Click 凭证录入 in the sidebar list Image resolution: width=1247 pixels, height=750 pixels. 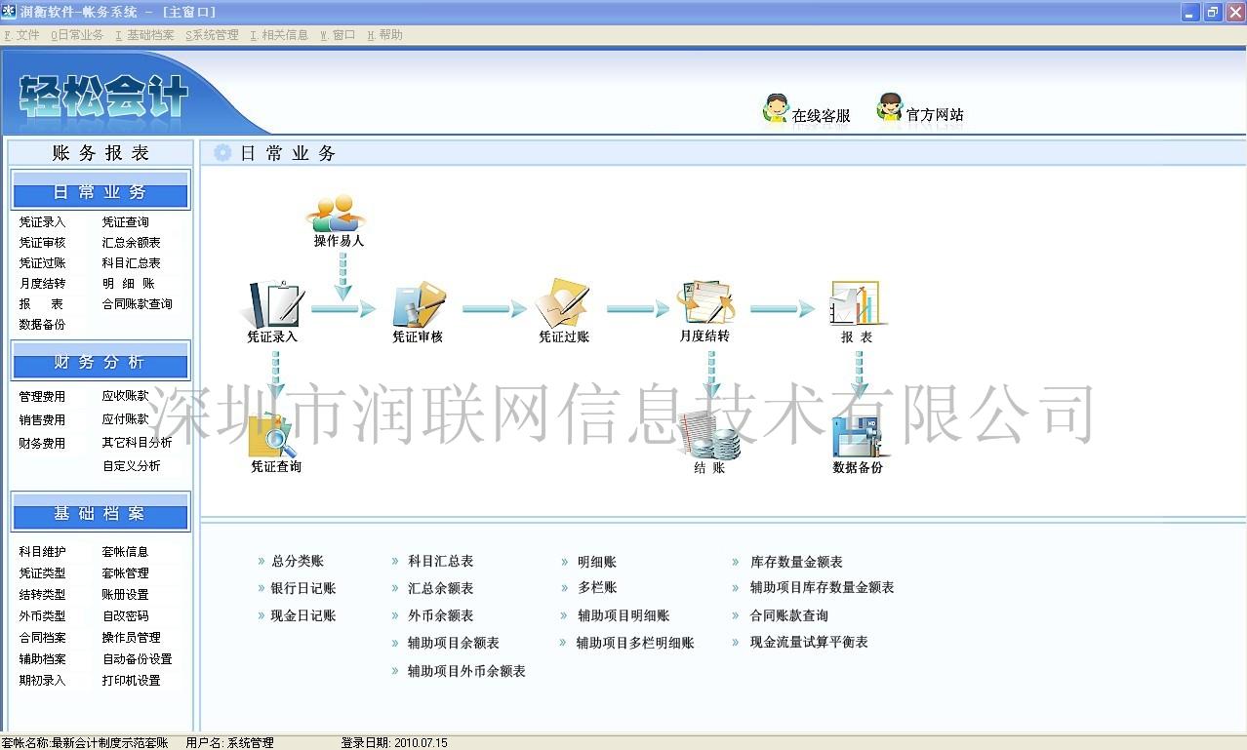(42, 222)
